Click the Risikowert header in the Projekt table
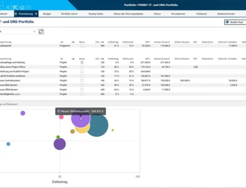The height and width of the screenshot is (188, 246). tap(128, 59)
